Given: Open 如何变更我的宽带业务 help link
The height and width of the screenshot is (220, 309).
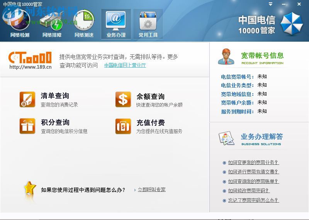Looking at the screenshot, I should point(253,162).
